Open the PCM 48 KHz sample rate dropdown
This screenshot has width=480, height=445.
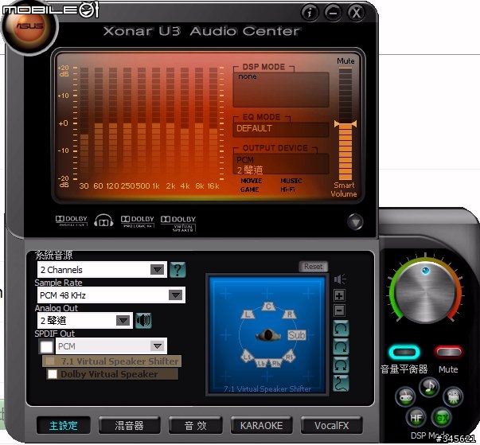coord(111,295)
